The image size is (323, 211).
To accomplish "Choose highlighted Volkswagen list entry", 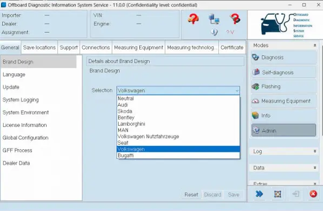I will 178,149.
